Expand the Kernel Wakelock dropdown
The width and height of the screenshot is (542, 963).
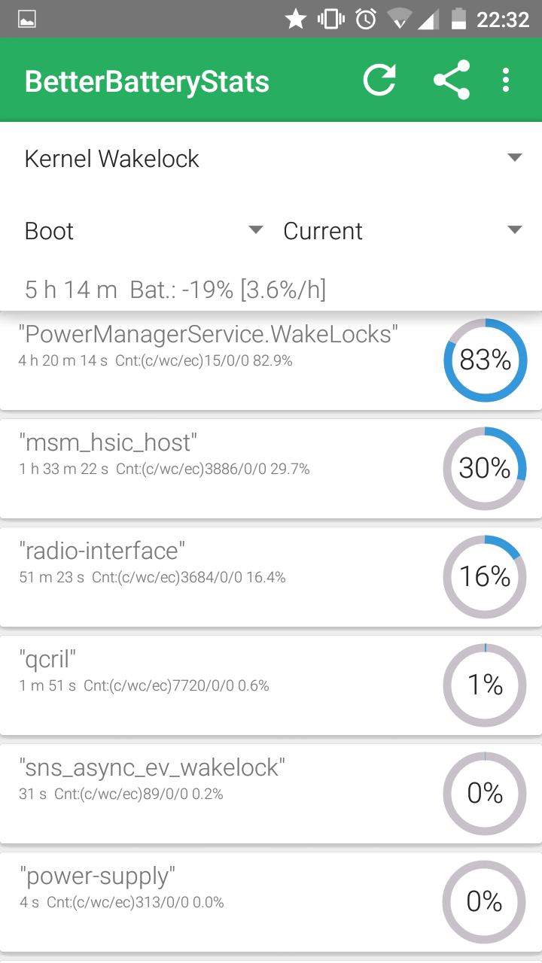point(269,159)
